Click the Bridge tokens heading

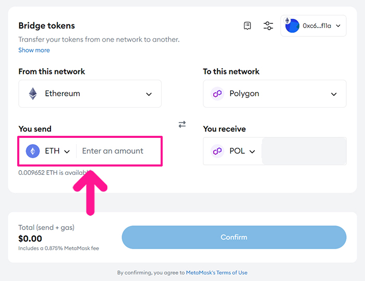46,25
